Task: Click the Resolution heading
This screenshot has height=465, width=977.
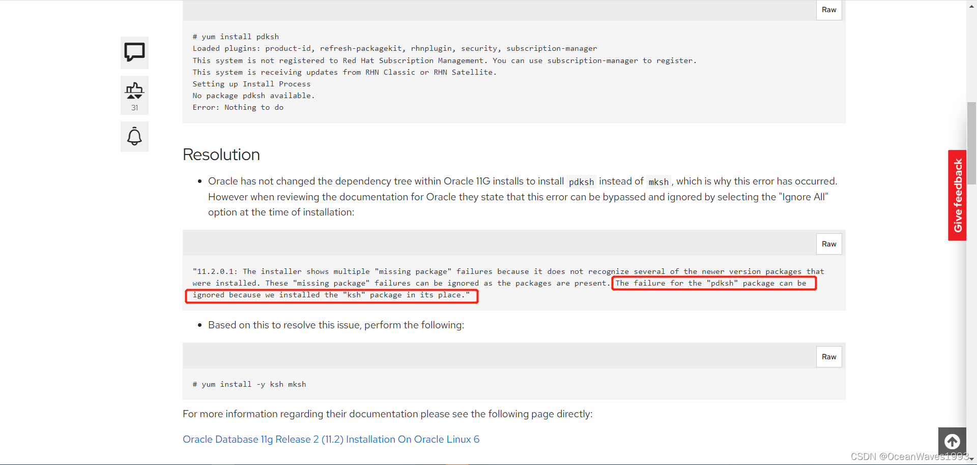Action: [x=221, y=154]
